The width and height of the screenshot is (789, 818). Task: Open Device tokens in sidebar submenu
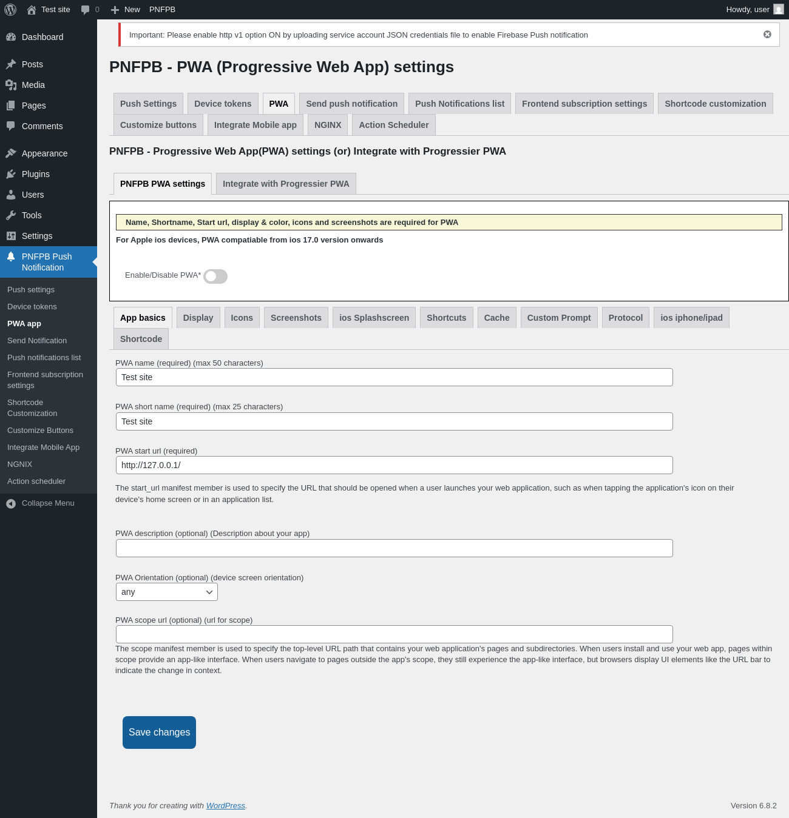[x=32, y=307]
